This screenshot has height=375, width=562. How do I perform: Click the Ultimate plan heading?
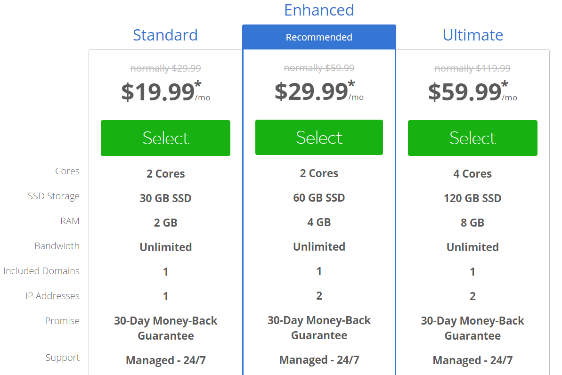[473, 35]
